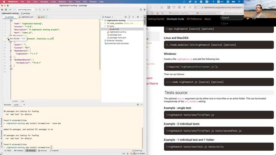This screenshot has height=155, width=276.
Task: Open the Services tool window
Action: click(x=42, y=151)
